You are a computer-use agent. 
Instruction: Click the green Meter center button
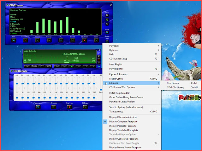click(107, 20)
